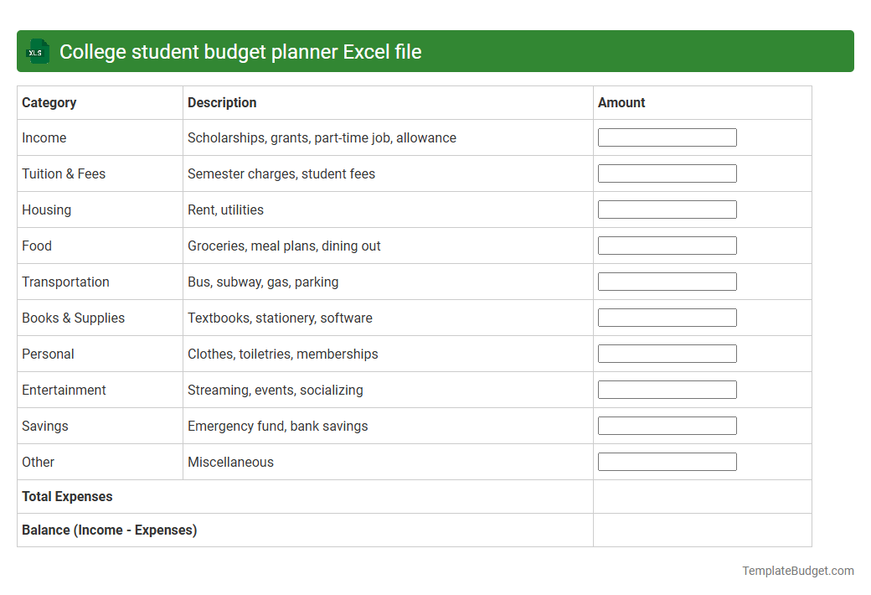Viewport: 871px width, 595px height.
Task: Click inside the Tuition & Fees amount box
Action: coord(667,173)
